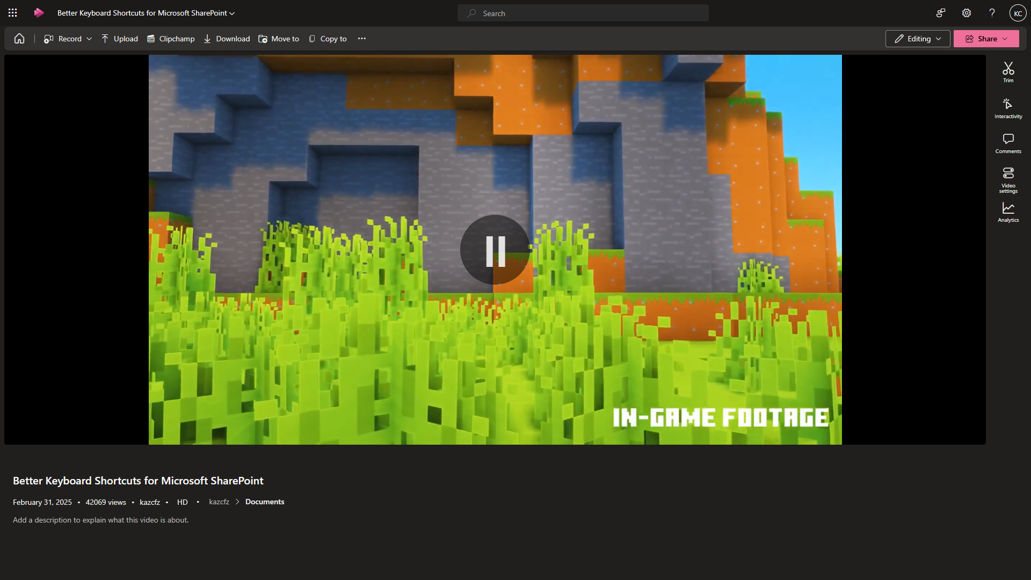Pause the video with center button
Image resolution: width=1031 pixels, height=580 pixels.
(x=495, y=250)
